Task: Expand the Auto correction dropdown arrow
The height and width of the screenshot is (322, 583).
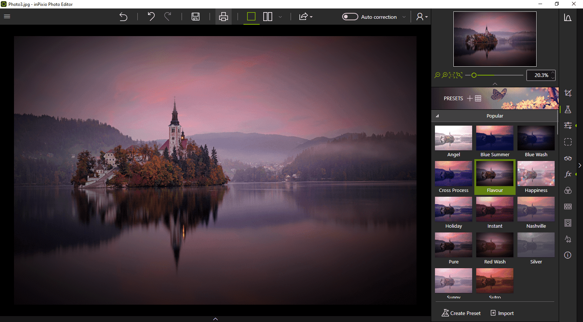Action: [x=404, y=17]
